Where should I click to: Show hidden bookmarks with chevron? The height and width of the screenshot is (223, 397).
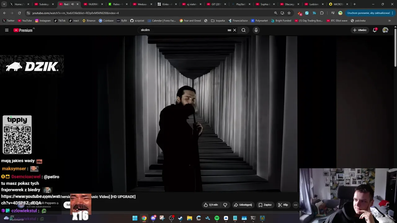tap(390, 21)
